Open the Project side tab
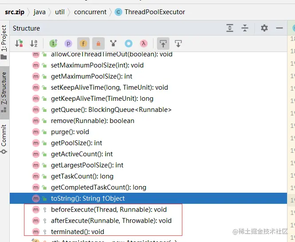The height and width of the screenshot is (242, 295). [x=4, y=43]
